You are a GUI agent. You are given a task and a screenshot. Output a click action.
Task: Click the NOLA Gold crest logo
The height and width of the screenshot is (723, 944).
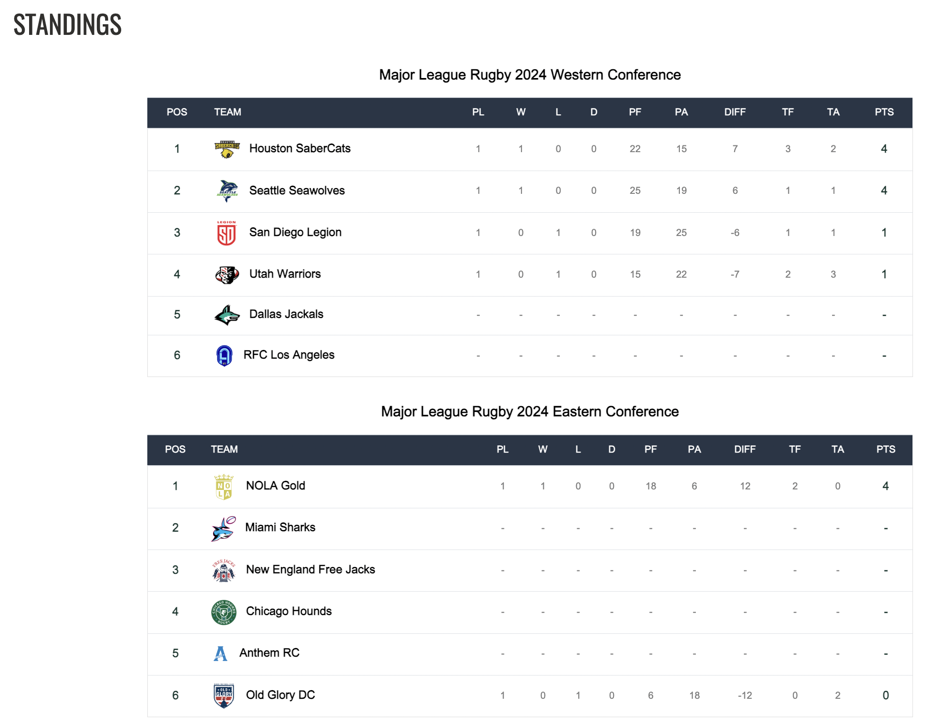coord(224,487)
